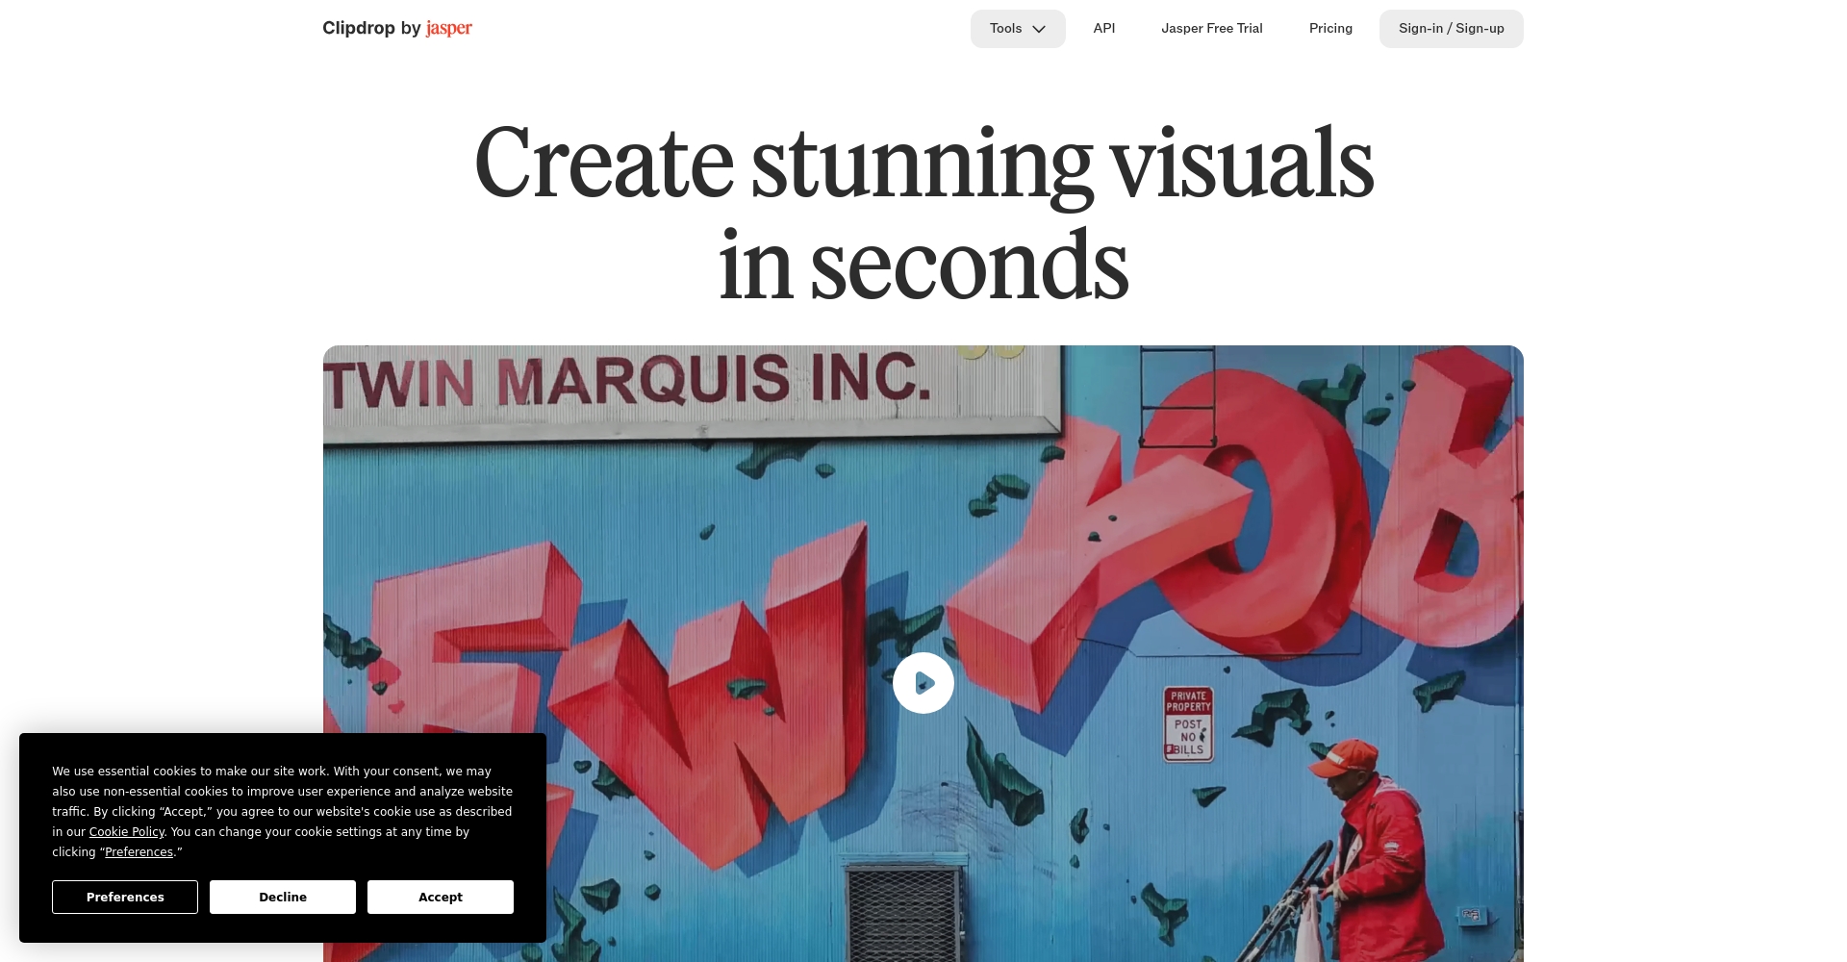Visit the Pricing page
Viewport: 1847px width, 962px height.
(1330, 29)
